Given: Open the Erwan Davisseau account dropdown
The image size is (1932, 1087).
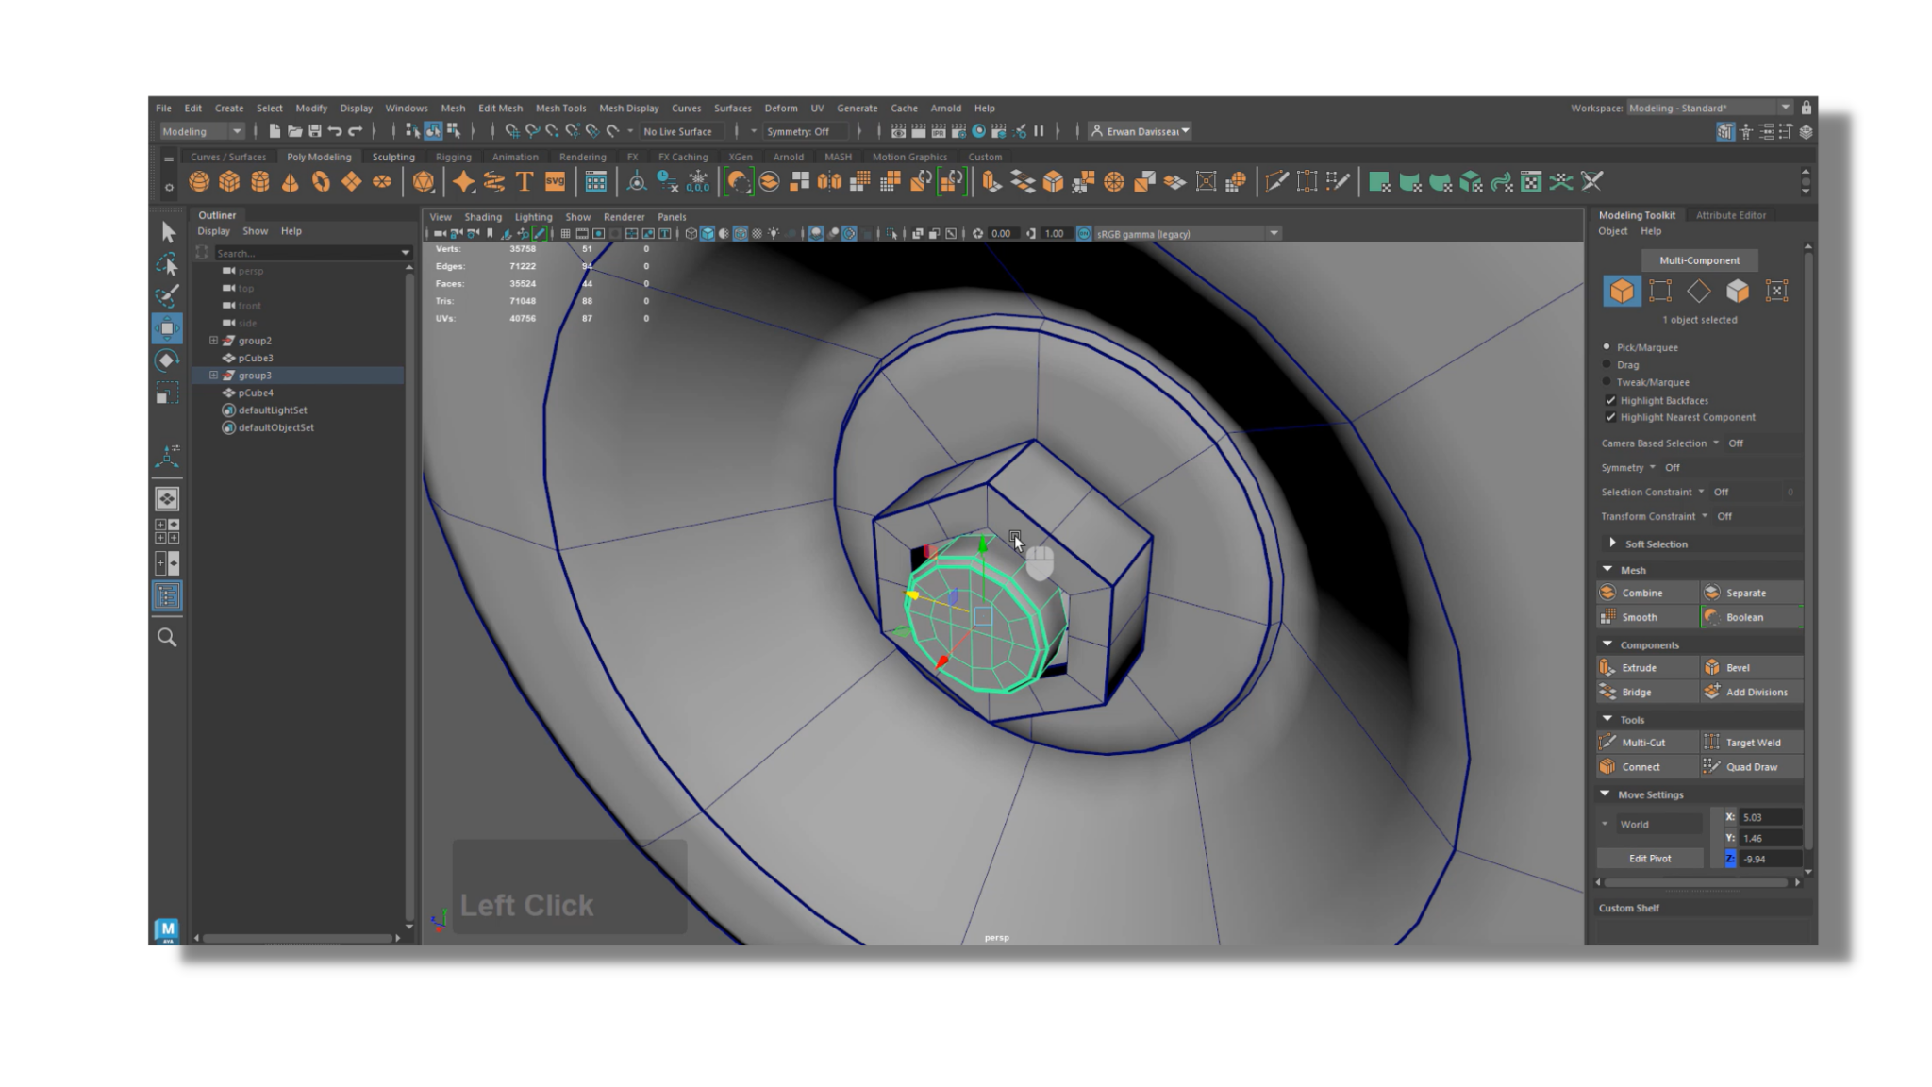Looking at the screenshot, I should point(1140,131).
